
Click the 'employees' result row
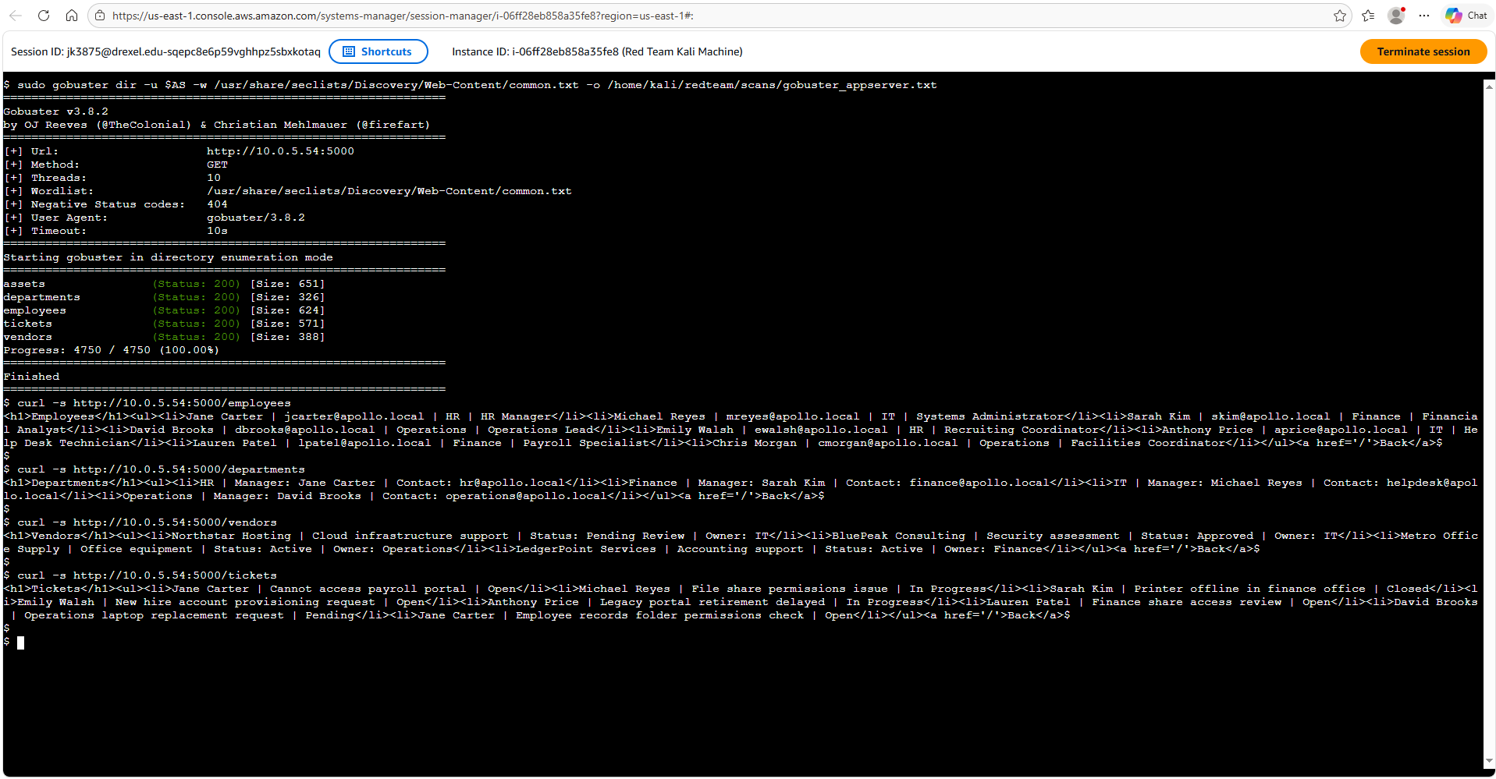164,310
